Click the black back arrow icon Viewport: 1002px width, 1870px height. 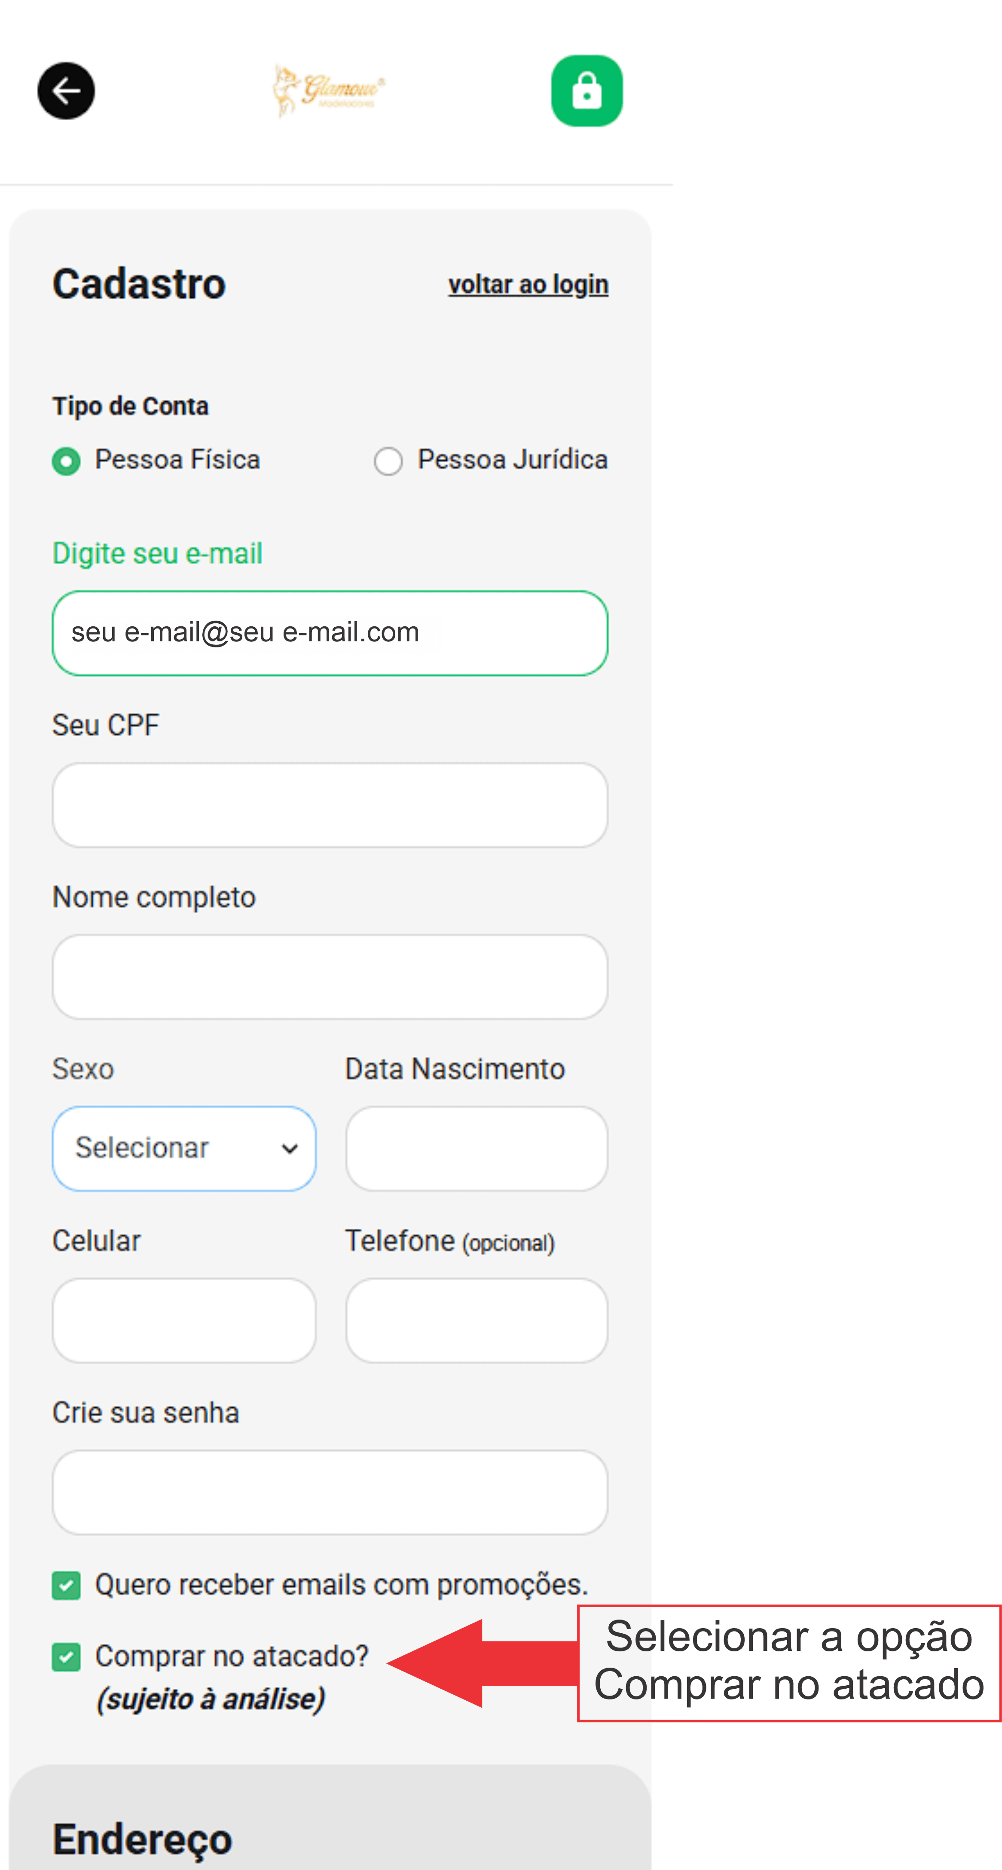click(x=66, y=91)
